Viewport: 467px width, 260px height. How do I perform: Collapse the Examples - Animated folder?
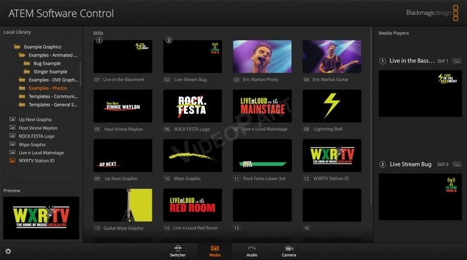click(16, 55)
